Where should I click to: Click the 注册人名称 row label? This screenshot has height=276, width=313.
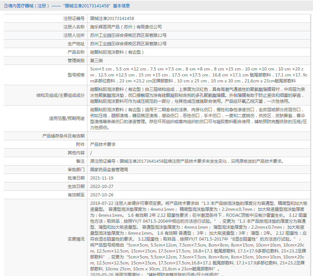click(x=74, y=27)
